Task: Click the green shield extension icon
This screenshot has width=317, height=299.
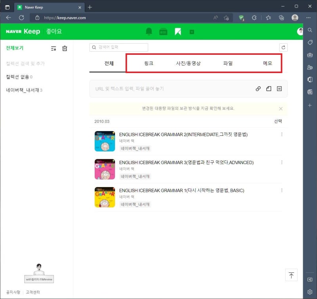Action: click(241, 18)
